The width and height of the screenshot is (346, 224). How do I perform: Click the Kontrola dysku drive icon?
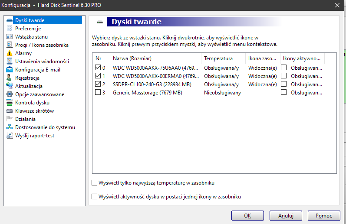[10, 103]
